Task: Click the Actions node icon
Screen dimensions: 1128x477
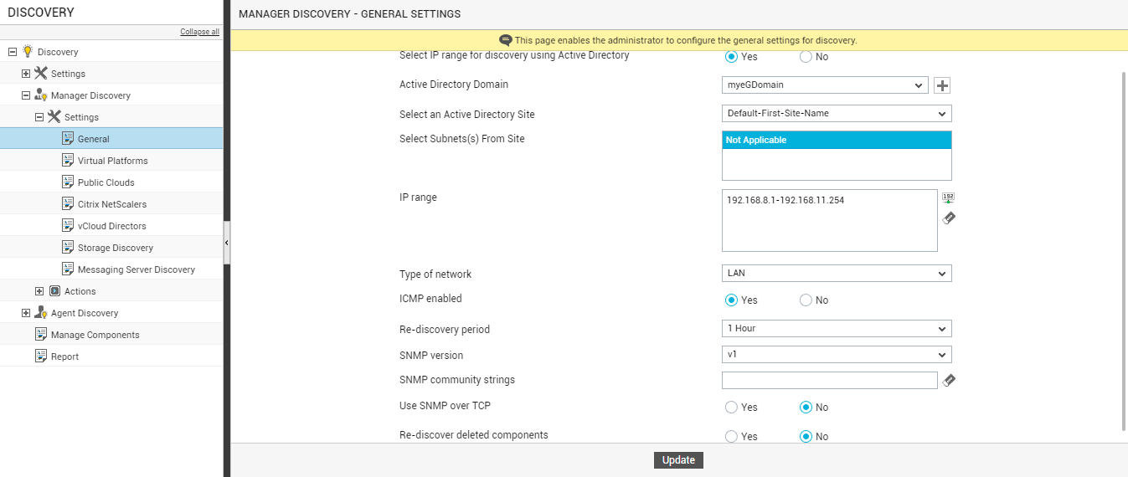Action: 54,290
